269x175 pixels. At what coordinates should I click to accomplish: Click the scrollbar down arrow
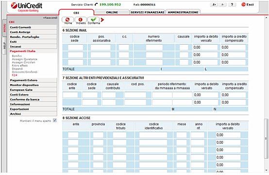tap(266, 170)
